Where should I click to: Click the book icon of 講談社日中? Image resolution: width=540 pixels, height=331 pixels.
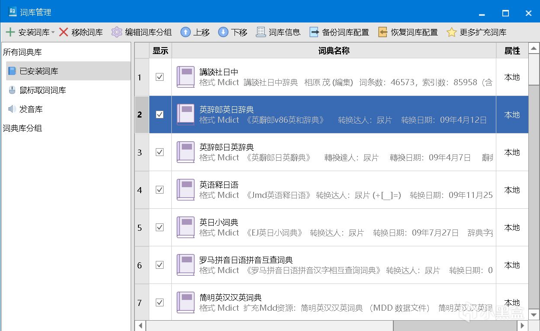(186, 77)
